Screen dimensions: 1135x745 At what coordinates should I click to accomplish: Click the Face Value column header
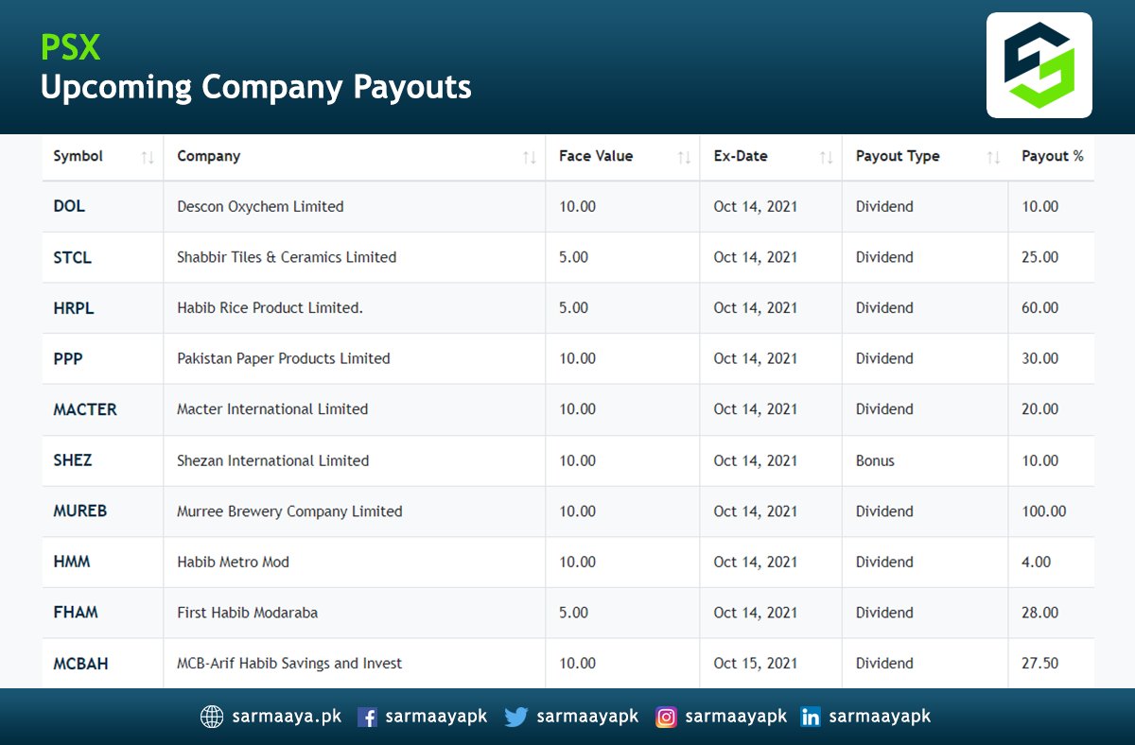622,157
